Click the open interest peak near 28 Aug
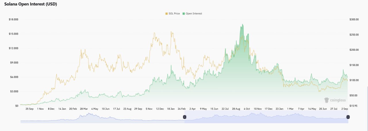 coord(243,24)
